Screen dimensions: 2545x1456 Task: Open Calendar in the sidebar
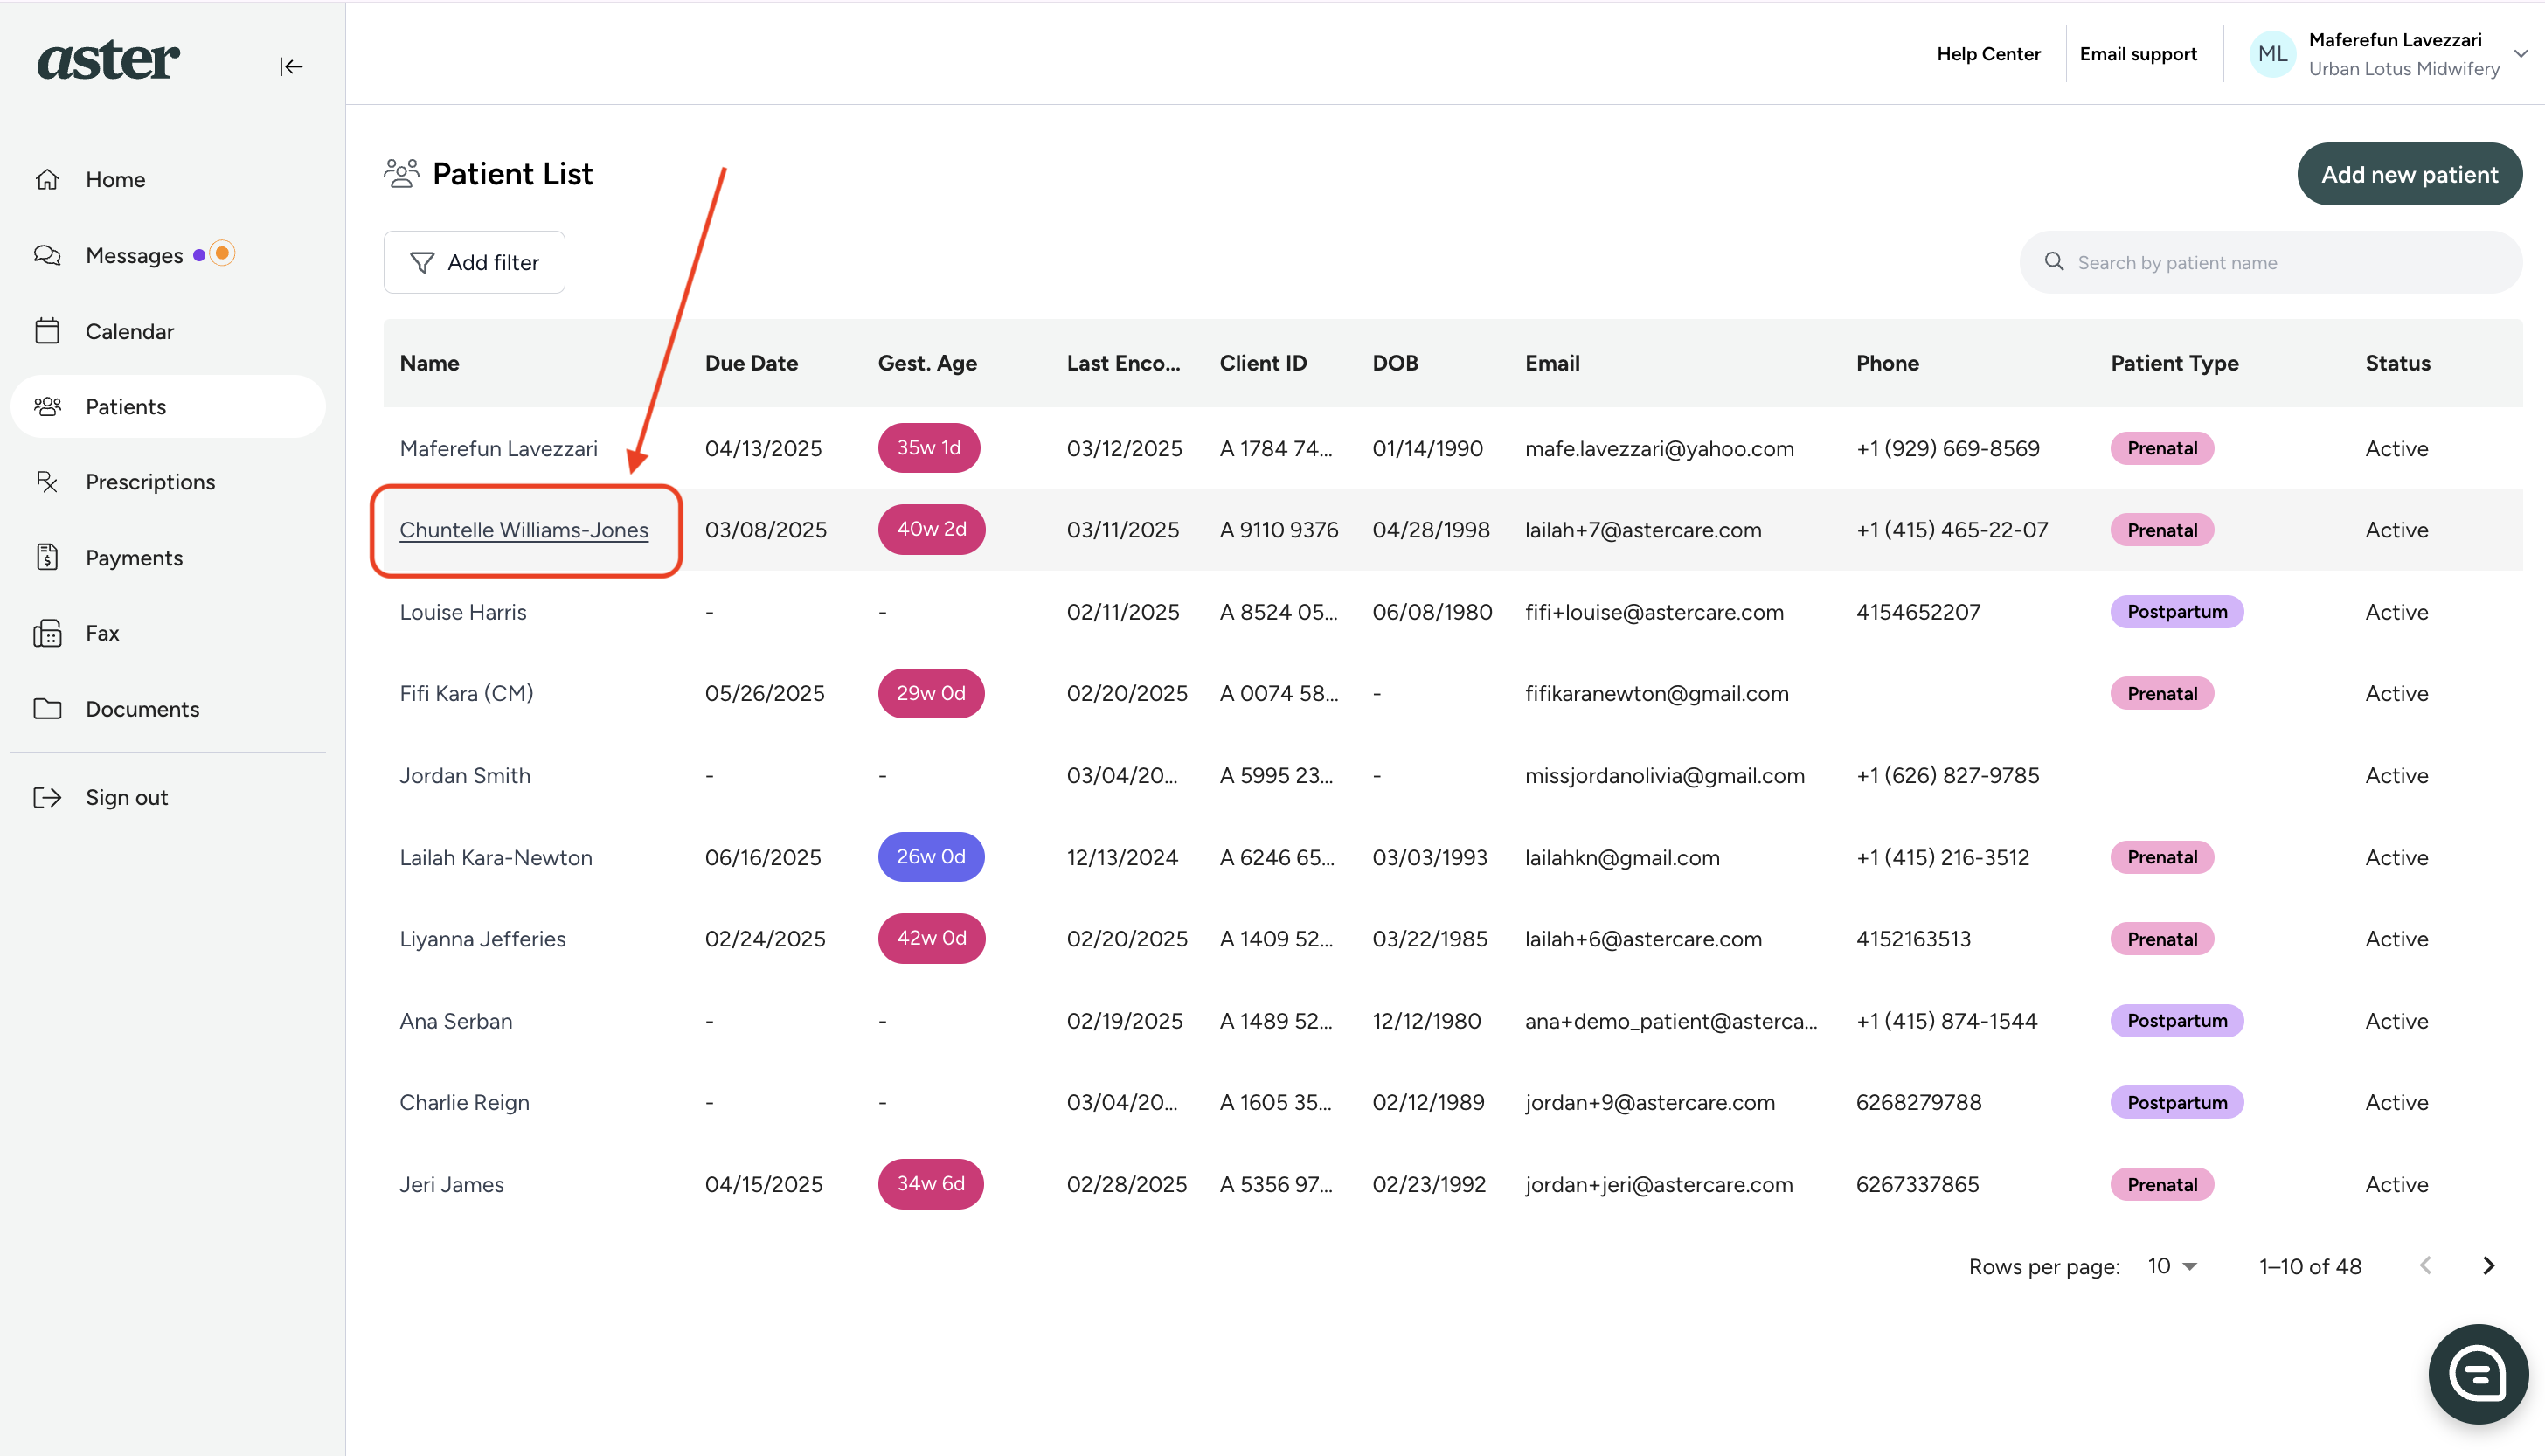point(168,331)
